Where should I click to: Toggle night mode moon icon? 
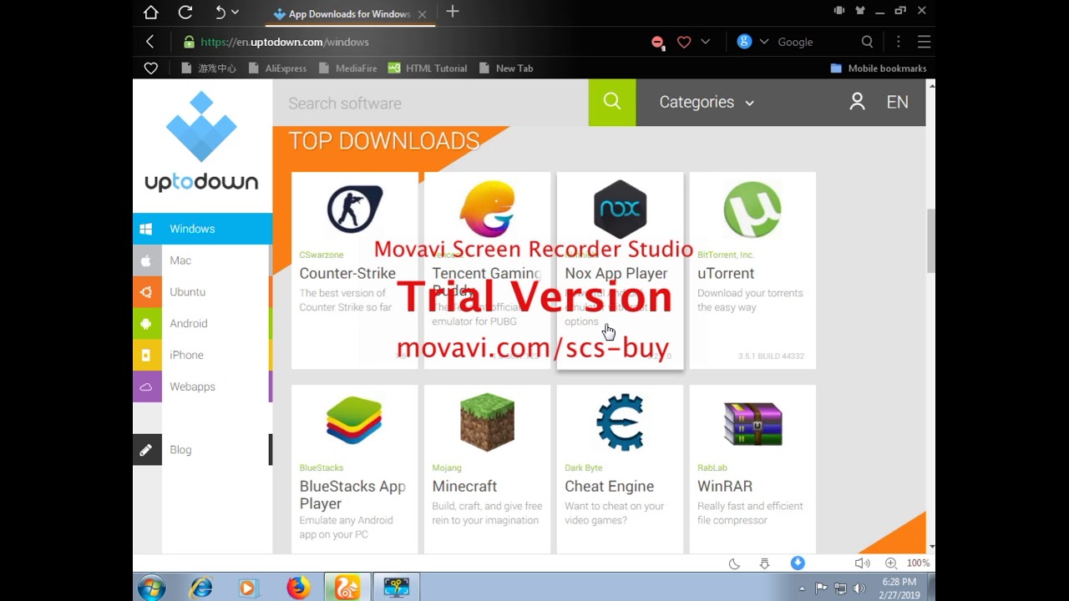(x=734, y=563)
